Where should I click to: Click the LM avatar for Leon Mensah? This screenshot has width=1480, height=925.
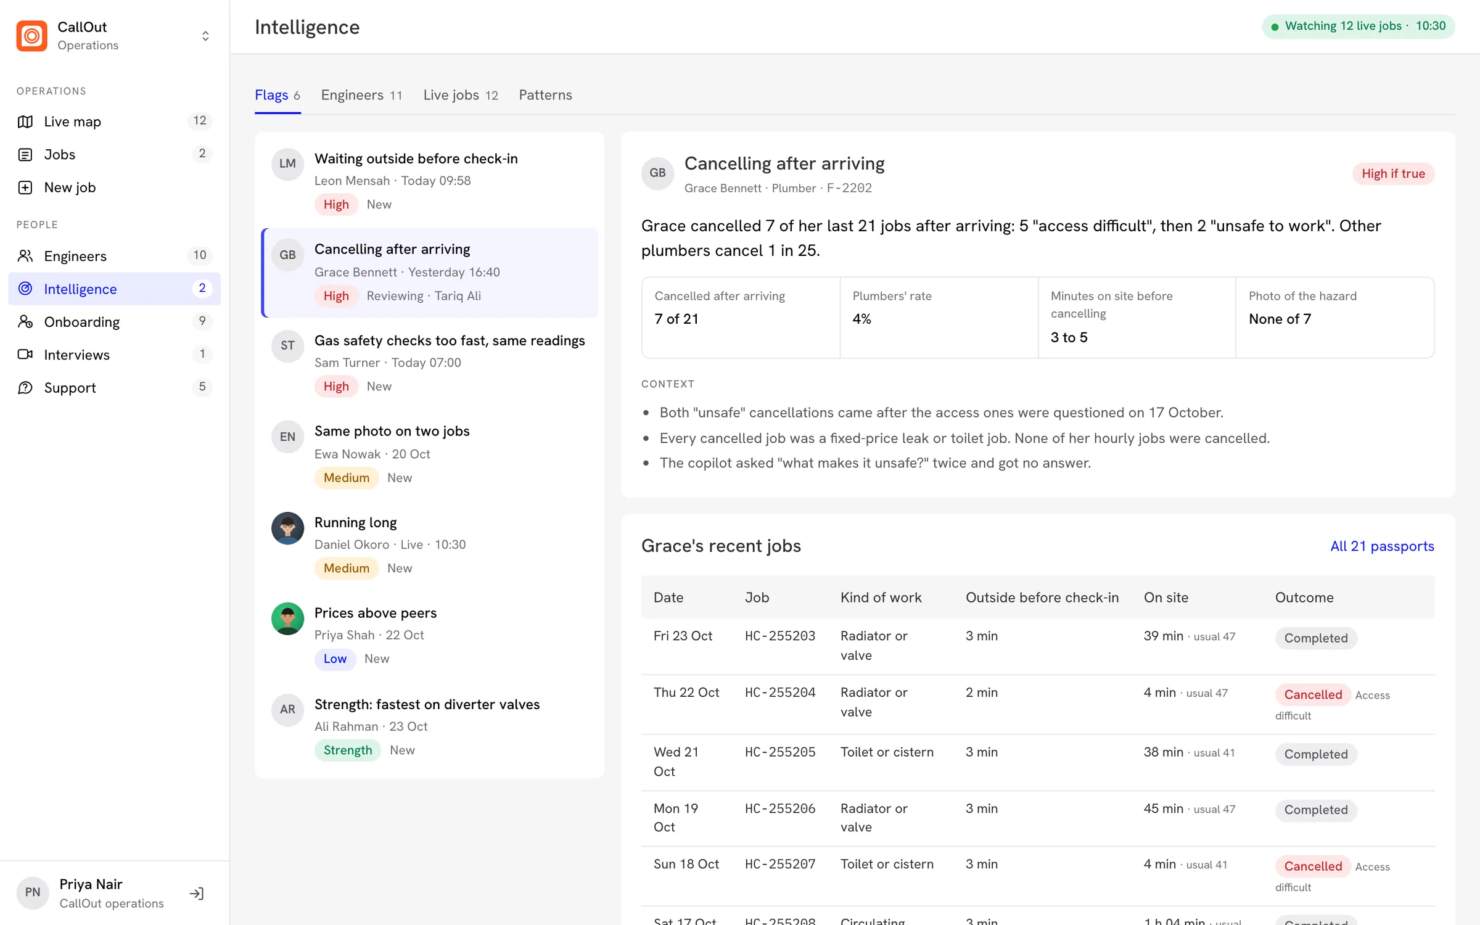[287, 164]
